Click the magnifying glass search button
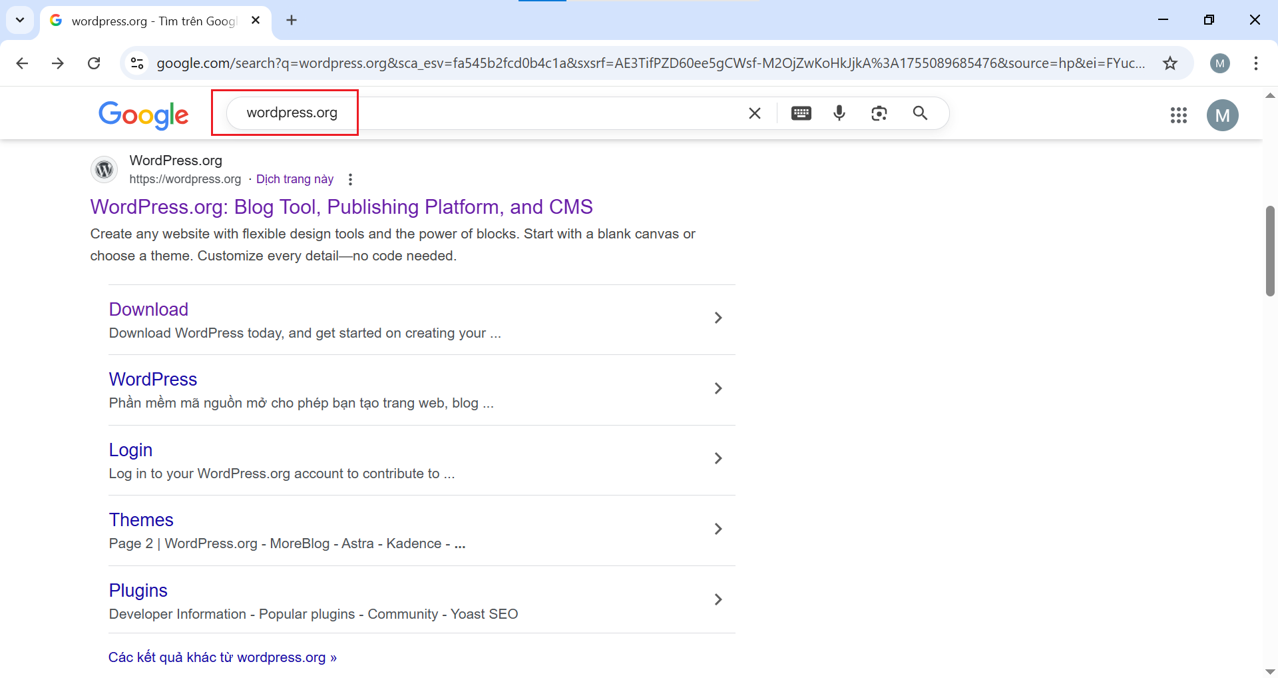 click(920, 113)
